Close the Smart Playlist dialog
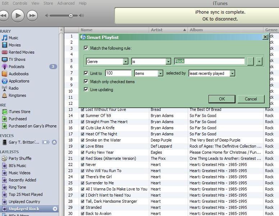 pyautogui.click(x=265, y=37)
